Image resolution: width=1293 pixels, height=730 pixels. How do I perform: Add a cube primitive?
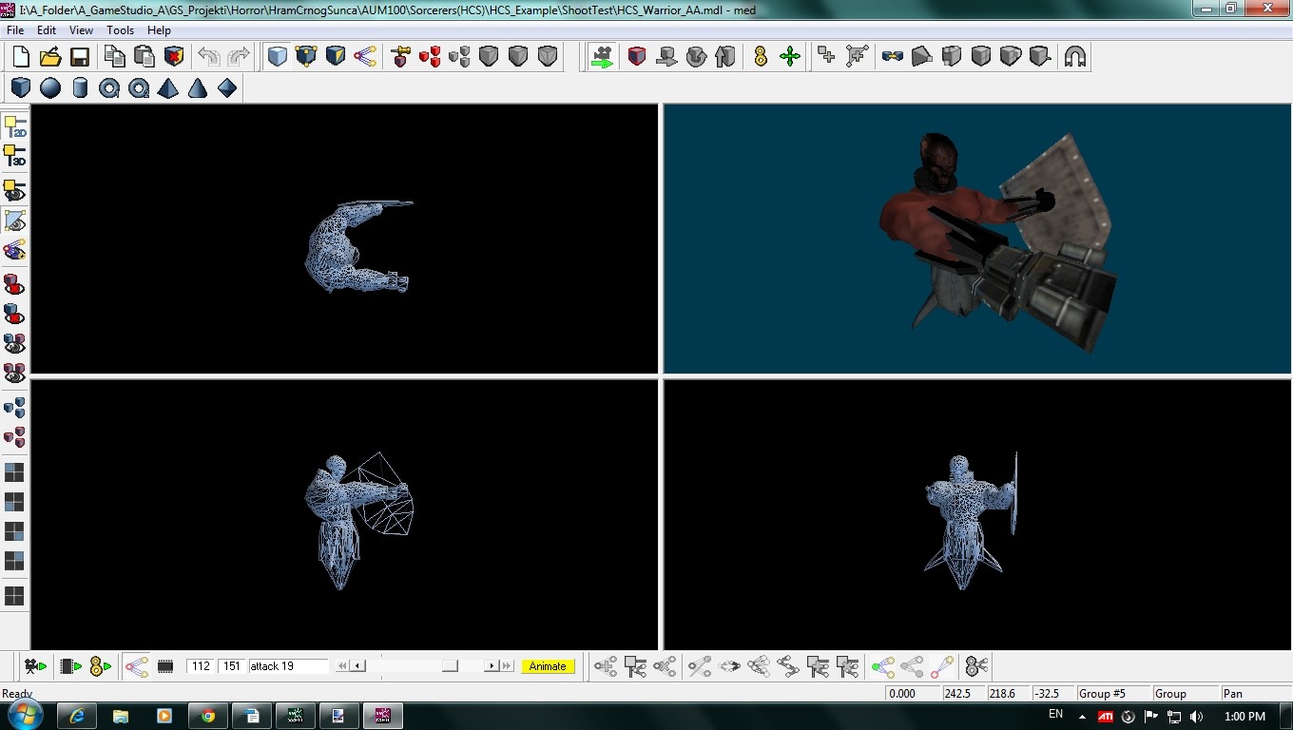pos(21,88)
